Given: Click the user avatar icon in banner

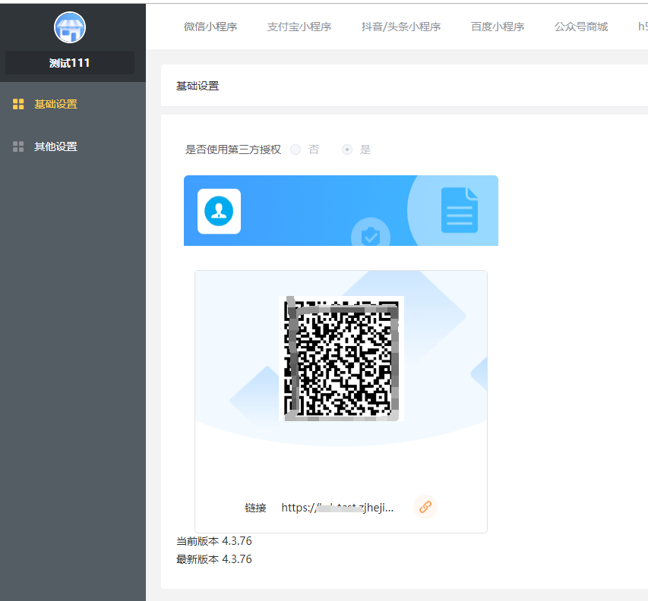Looking at the screenshot, I should (219, 212).
